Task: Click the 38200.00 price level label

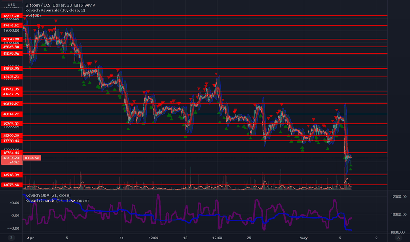Action: click(12, 136)
